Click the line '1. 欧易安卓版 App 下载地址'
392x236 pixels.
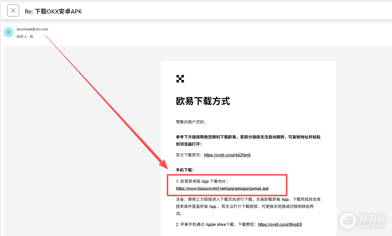point(202,182)
